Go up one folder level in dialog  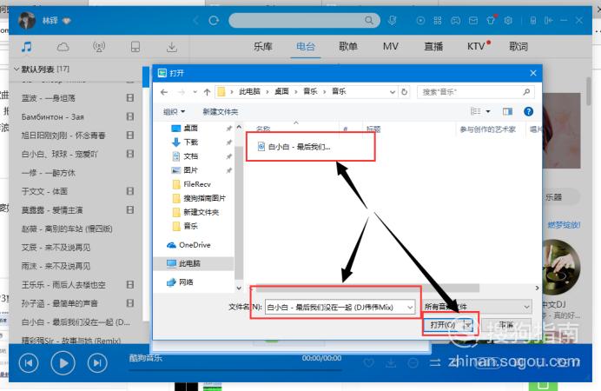click(x=207, y=92)
